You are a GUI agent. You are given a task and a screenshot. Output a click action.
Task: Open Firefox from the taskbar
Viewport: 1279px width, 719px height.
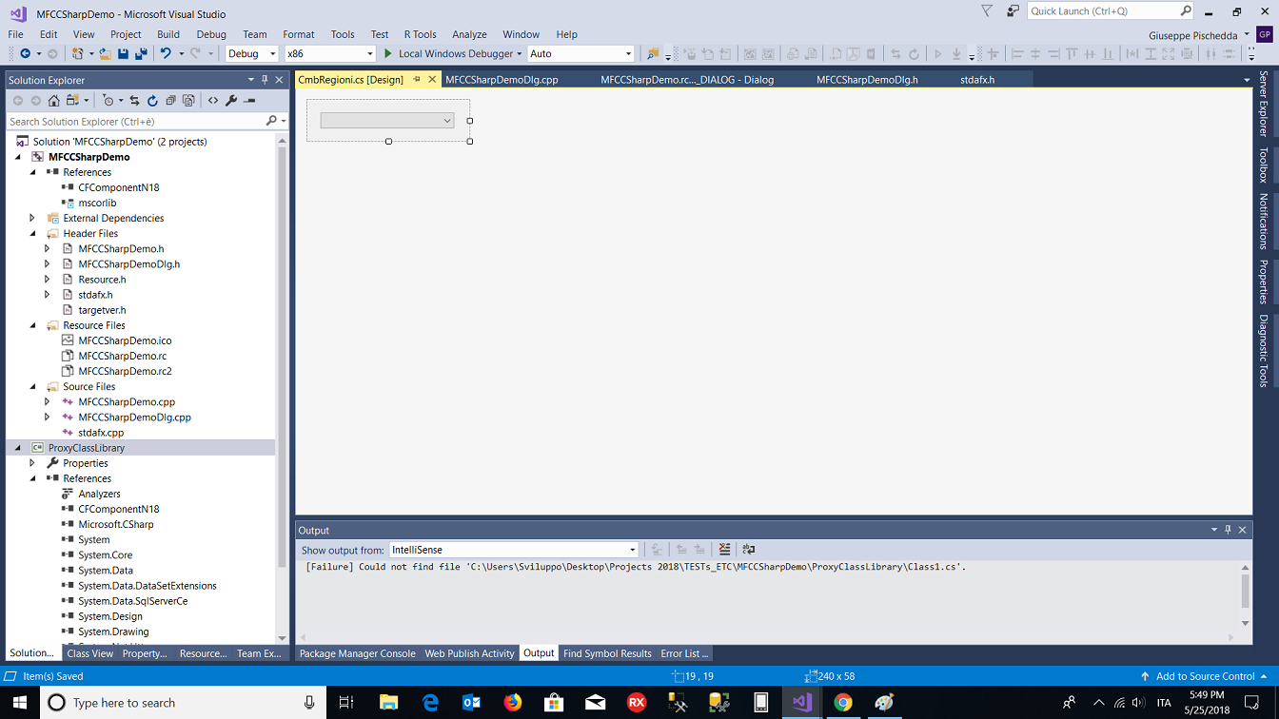coord(513,703)
